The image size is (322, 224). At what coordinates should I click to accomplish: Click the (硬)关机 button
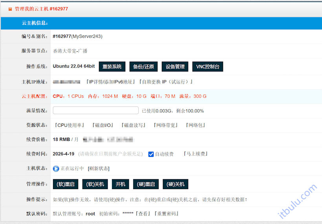click(x=176, y=184)
